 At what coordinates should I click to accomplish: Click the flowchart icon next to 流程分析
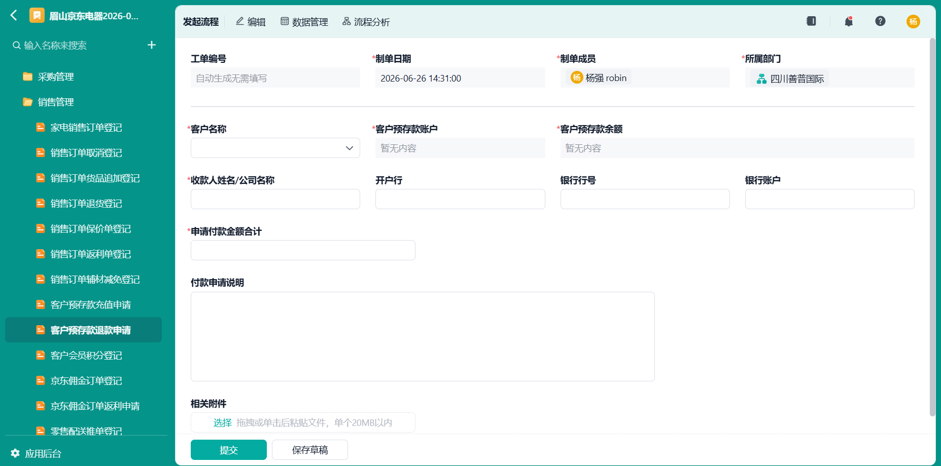(x=346, y=21)
